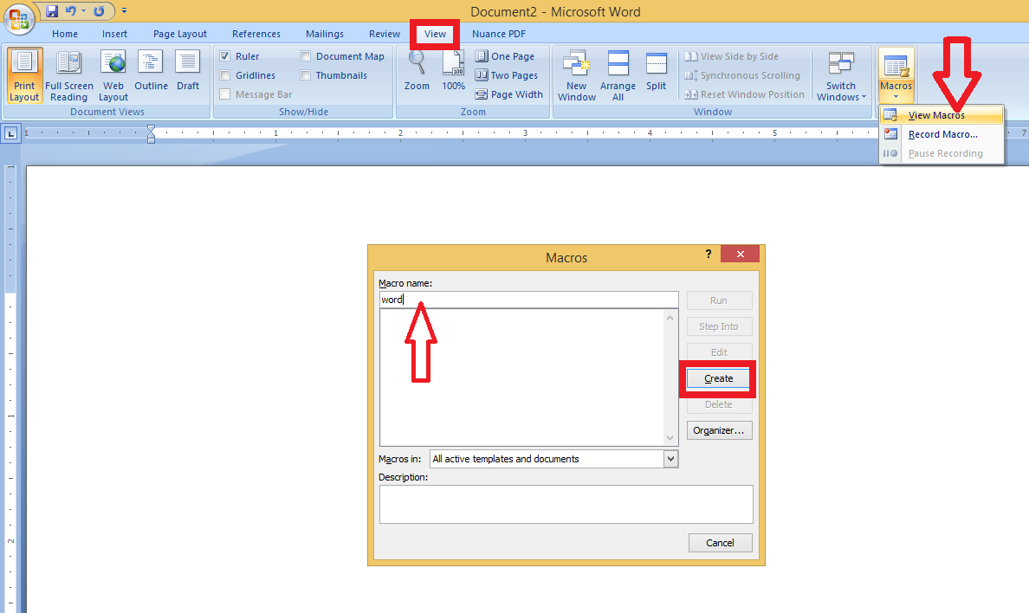Choose Pause Recording menu entry
The image size is (1029, 613).
[942, 153]
